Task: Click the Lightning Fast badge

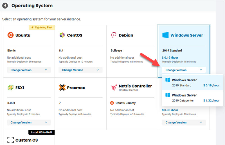Action: [x=42, y=27]
